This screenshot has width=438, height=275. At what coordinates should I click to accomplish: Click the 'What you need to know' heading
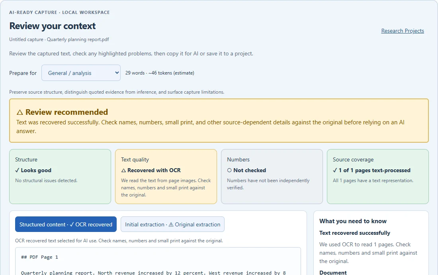pyautogui.click(x=353, y=221)
